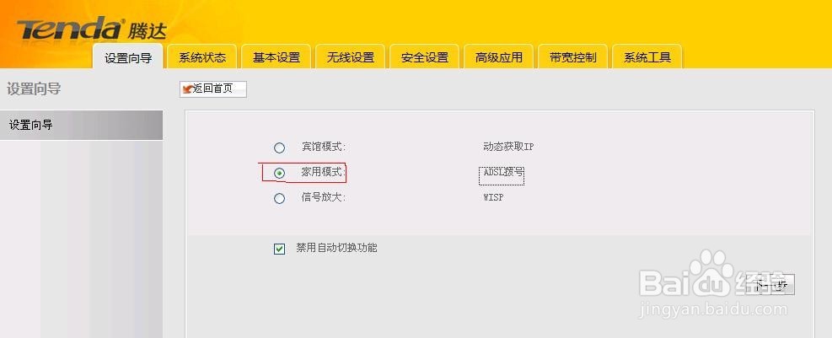Click the WISP description text
This screenshot has height=338, width=832.
[x=493, y=197]
